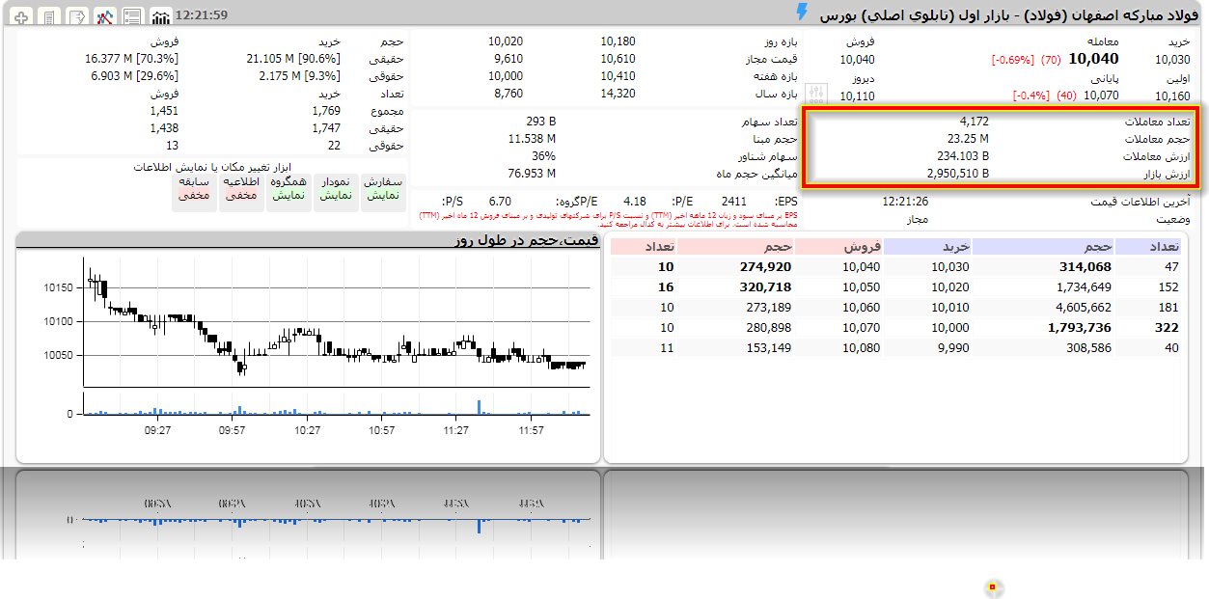Click the note with arrow toolbar icon
This screenshot has height=599, width=1209.
point(78,16)
